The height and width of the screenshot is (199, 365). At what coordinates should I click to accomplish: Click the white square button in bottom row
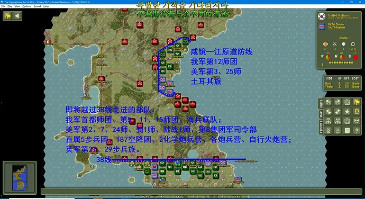coord(347,131)
